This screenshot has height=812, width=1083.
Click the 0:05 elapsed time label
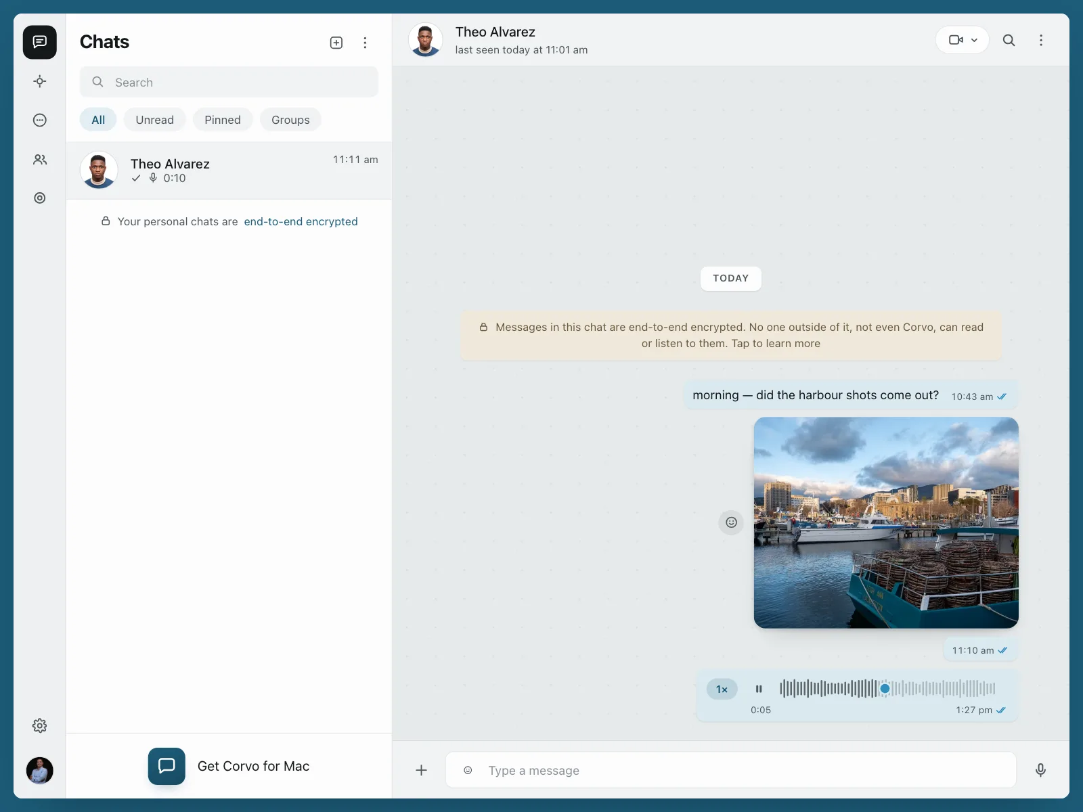[x=761, y=710]
